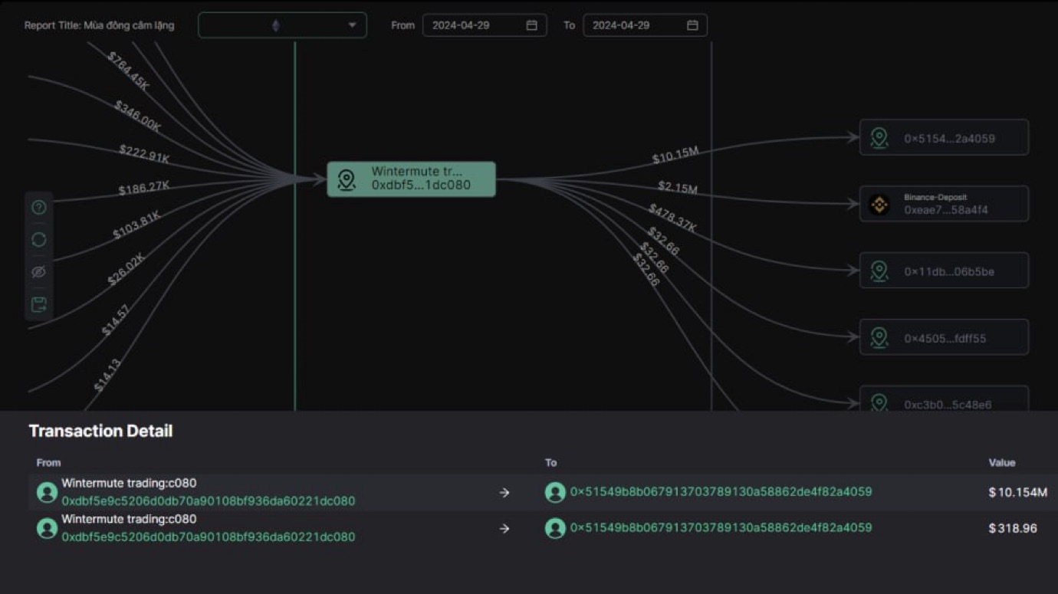The height and width of the screenshot is (594, 1058).
Task: Click the help question mark icon
Action: coord(39,208)
